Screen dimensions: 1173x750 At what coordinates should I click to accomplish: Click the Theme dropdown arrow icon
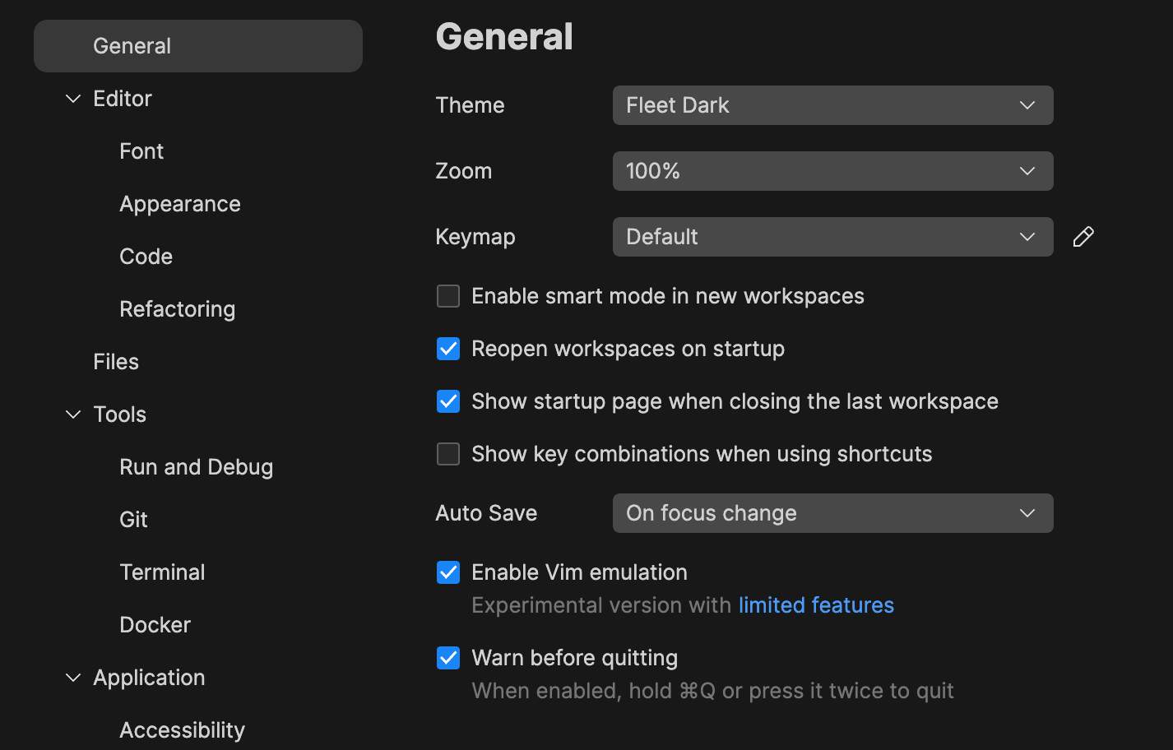(1027, 105)
